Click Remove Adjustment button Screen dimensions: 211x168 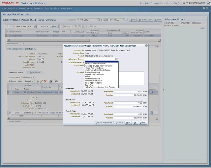pyautogui.click(x=104, y=123)
